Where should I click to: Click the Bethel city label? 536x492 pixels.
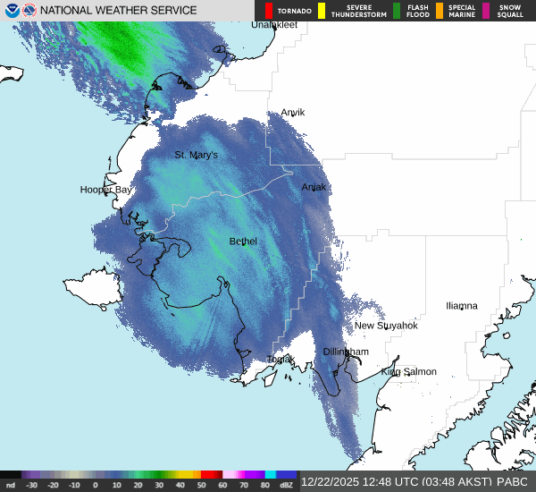243,242
